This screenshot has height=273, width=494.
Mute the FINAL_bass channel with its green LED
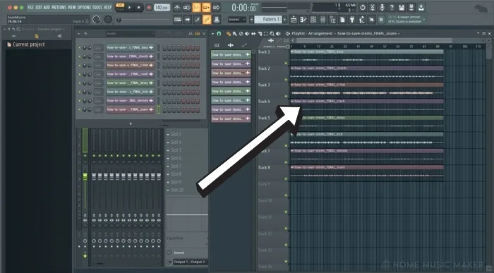coord(79,48)
